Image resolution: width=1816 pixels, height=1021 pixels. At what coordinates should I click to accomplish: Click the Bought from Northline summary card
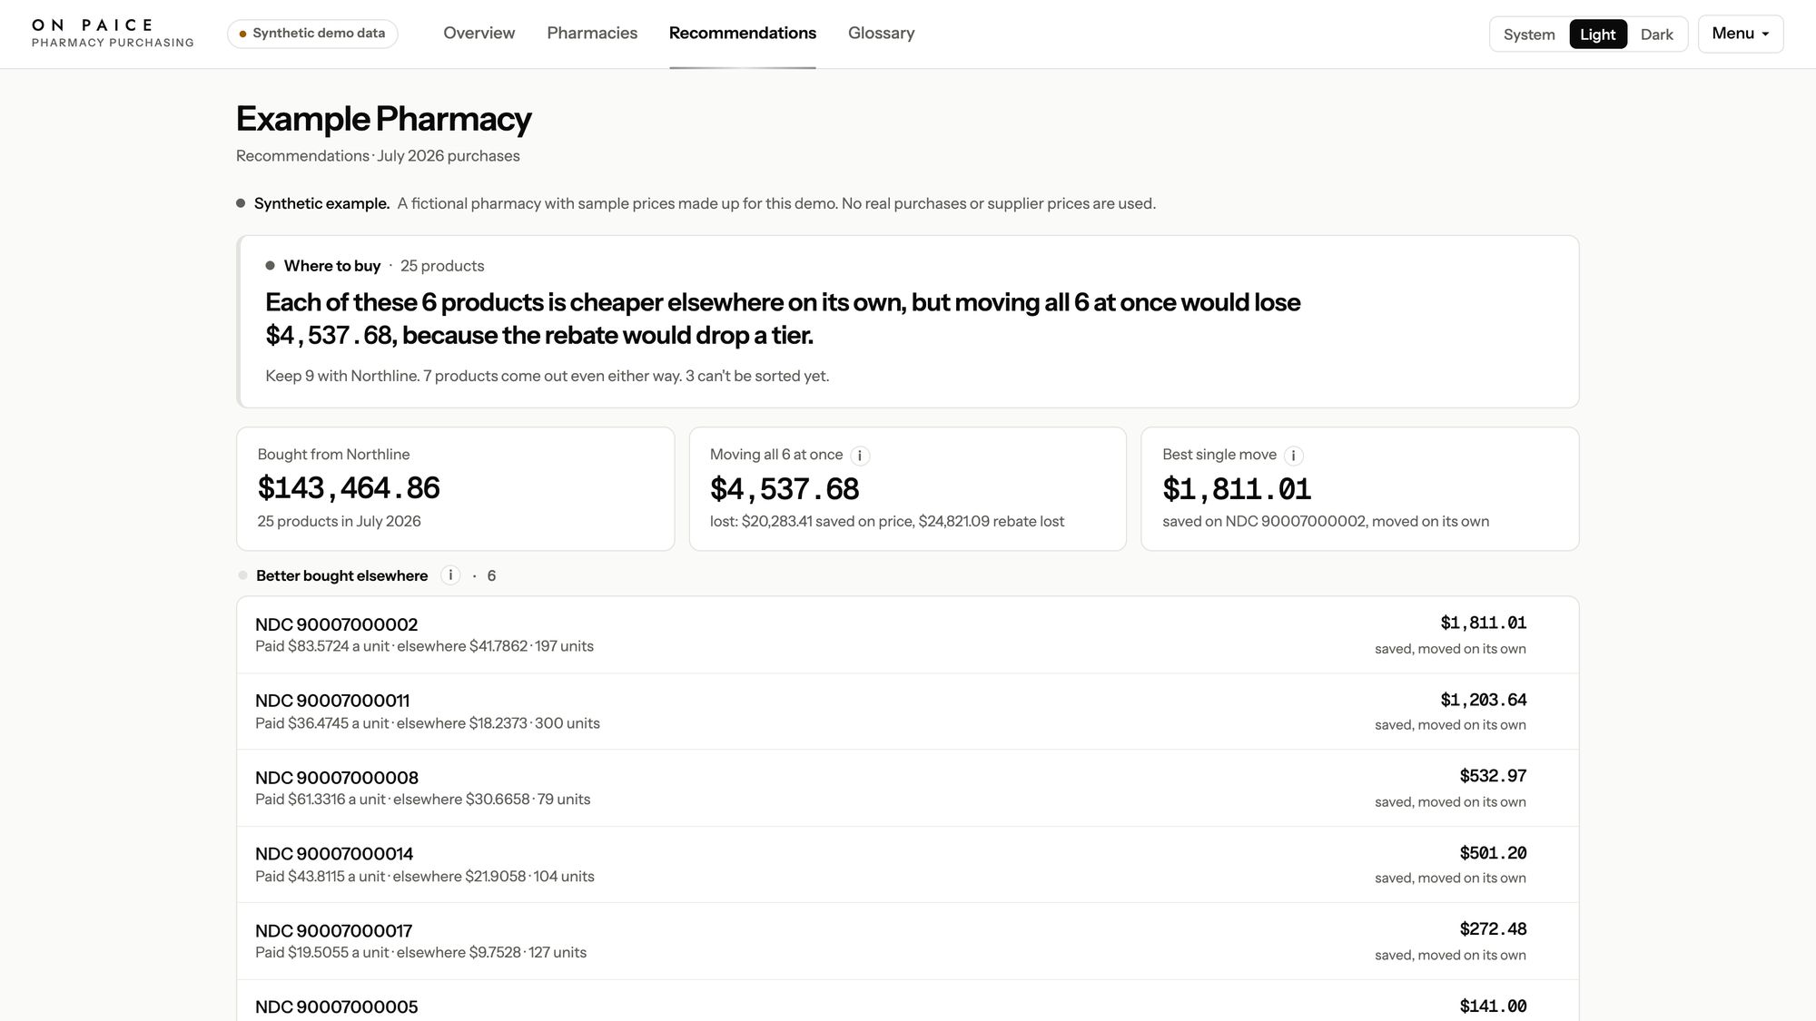[x=455, y=488]
